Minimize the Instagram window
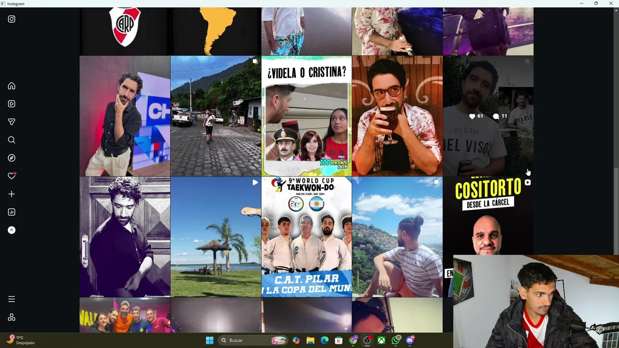This screenshot has height=348, width=619. (581, 3)
